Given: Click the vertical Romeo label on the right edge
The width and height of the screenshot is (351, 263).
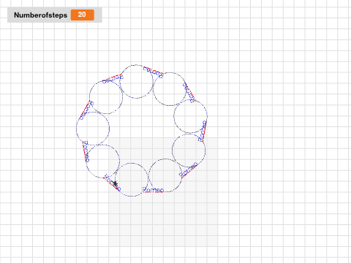Looking at the screenshot, I should click(203, 131).
